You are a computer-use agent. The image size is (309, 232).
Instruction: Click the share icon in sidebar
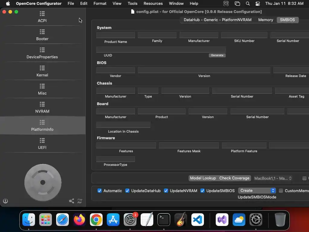pyautogui.click(x=72, y=201)
